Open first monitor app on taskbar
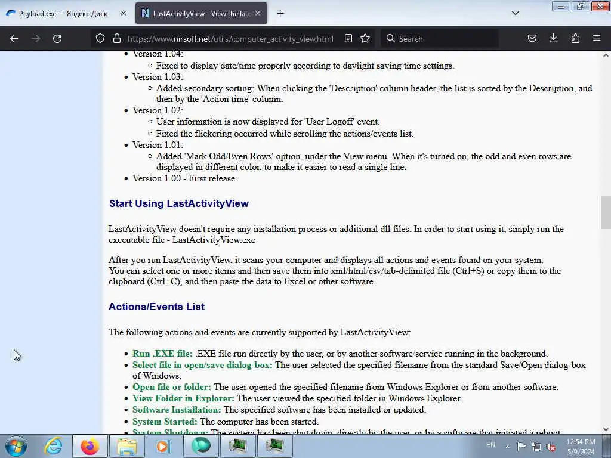The width and height of the screenshot is (611, 458). click(x=237, y=446)
